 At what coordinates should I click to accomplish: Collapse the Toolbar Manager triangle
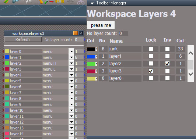[92, 3]
